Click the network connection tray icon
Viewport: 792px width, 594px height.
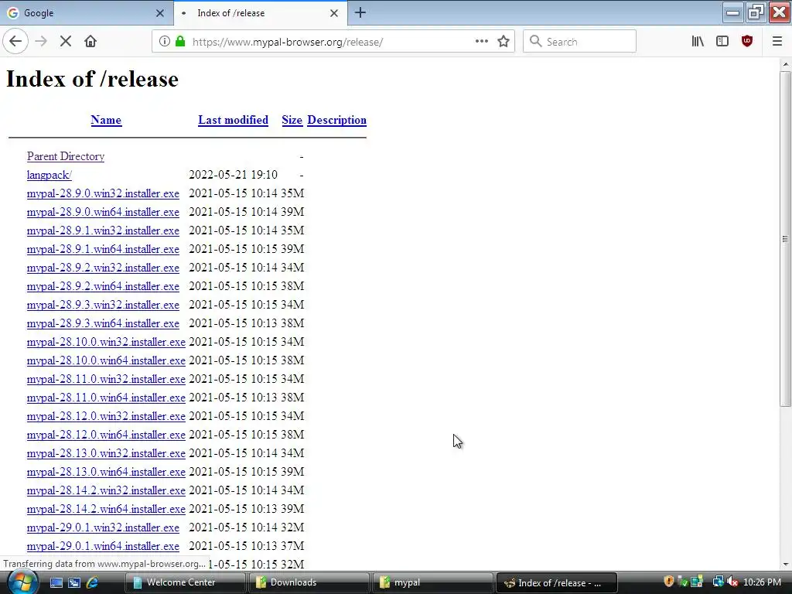718,582
